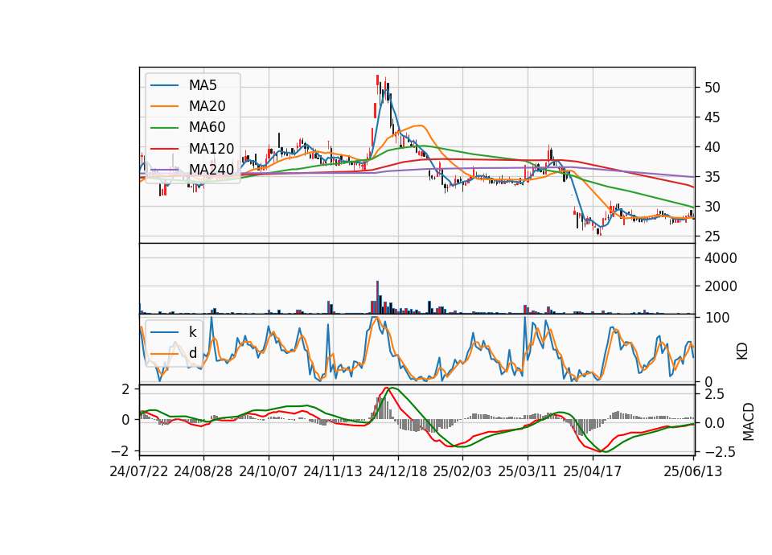The image size is (772, 555).
Task: Click the 24/07/22 date tick label
Action: point(139,471)
